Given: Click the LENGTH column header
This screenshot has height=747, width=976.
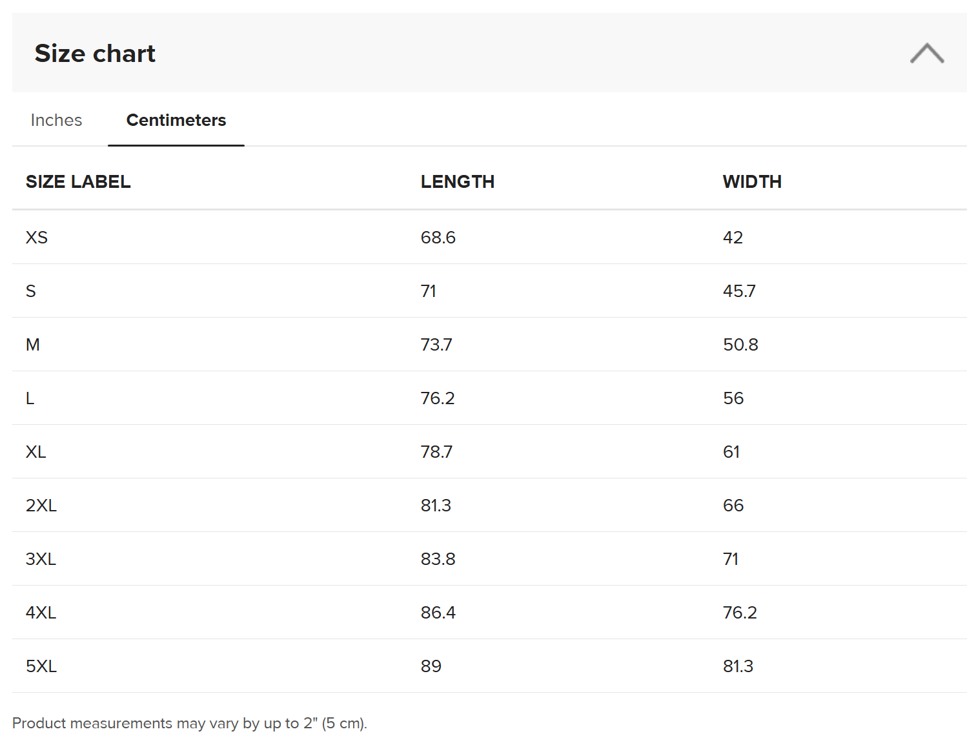Looking at the screenshot, I should 457,182.
